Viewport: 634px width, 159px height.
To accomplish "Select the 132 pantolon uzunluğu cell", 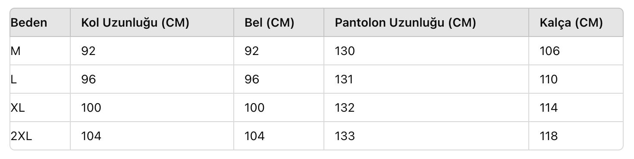I will [x=345, y=107].
